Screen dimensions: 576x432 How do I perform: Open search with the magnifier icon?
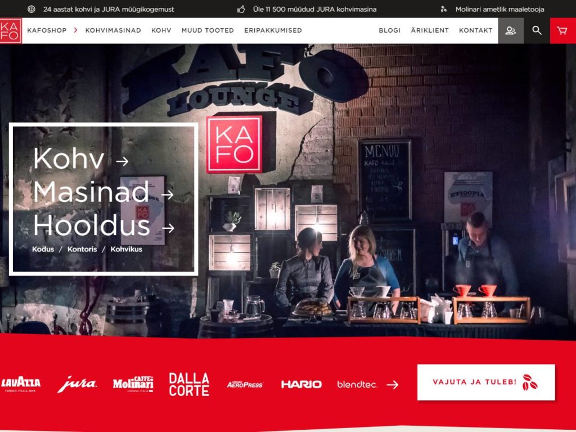point(537,31)
